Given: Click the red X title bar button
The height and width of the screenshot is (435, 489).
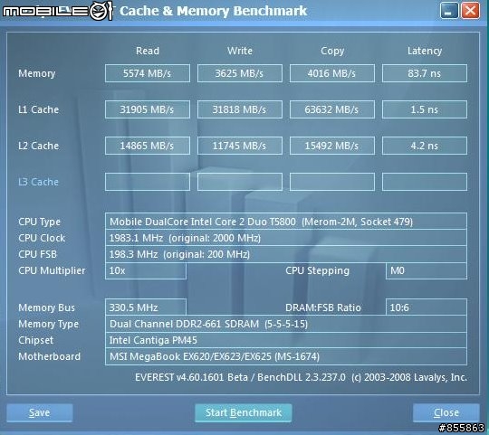Looking at the screenshot, I should point(470,11).
